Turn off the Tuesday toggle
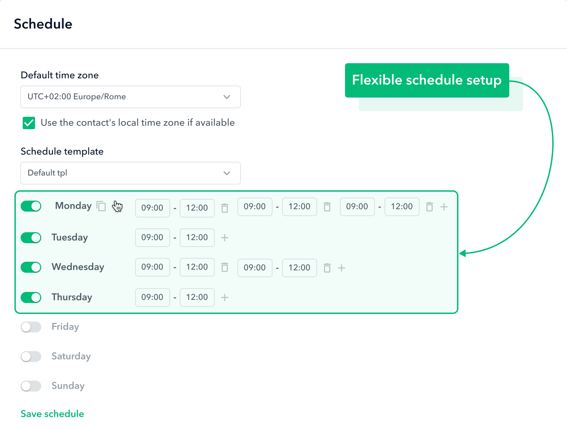The width and height of the screenshot is (567, 428). coord(31,238)
